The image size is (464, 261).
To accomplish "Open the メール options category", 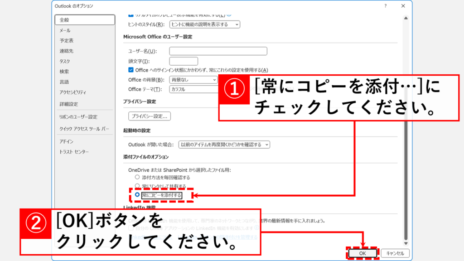I will (x=65, y=30).
